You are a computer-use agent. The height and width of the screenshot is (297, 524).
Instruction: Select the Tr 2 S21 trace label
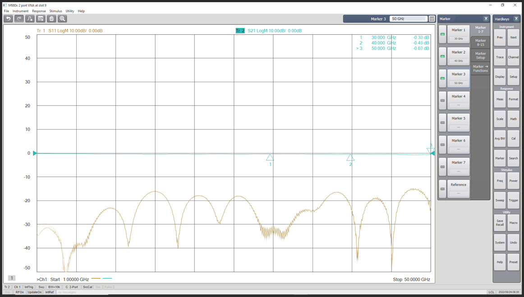(269, 31)
